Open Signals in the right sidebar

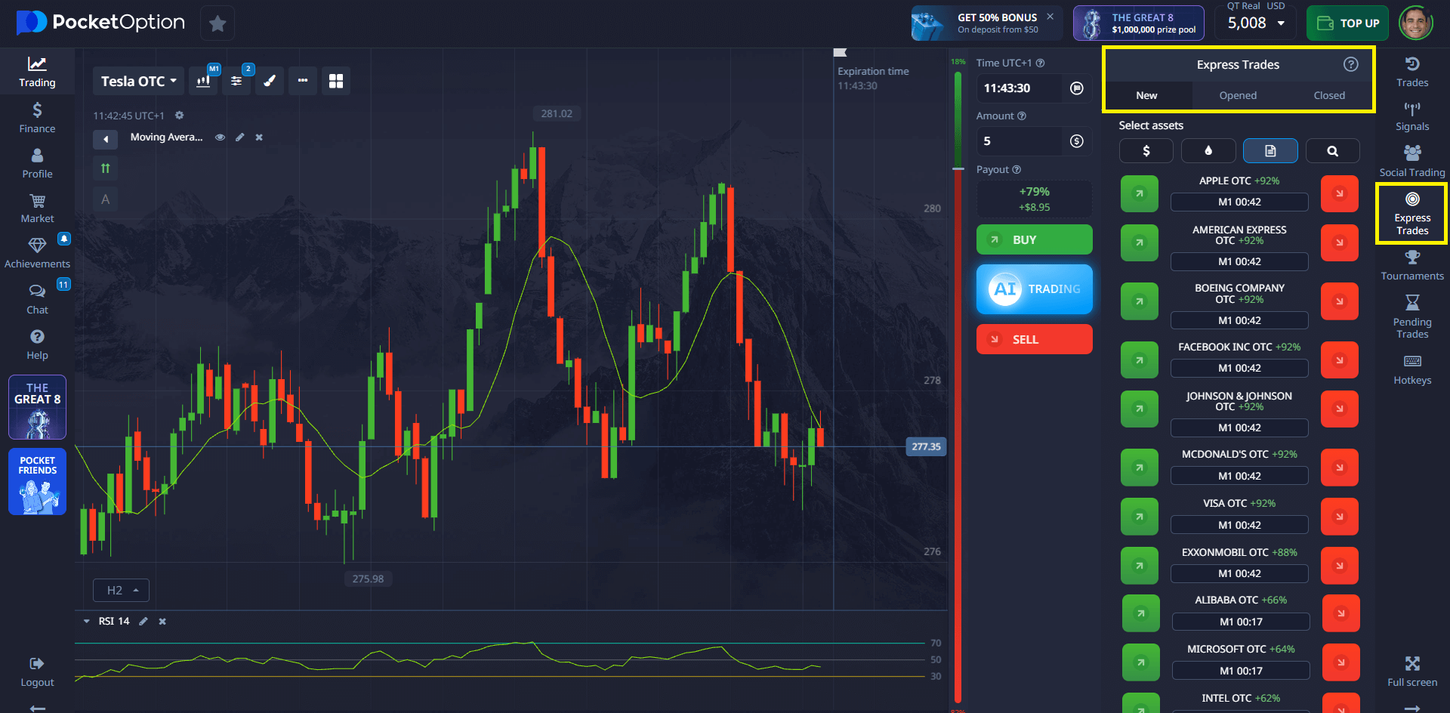coord(1411,117)
